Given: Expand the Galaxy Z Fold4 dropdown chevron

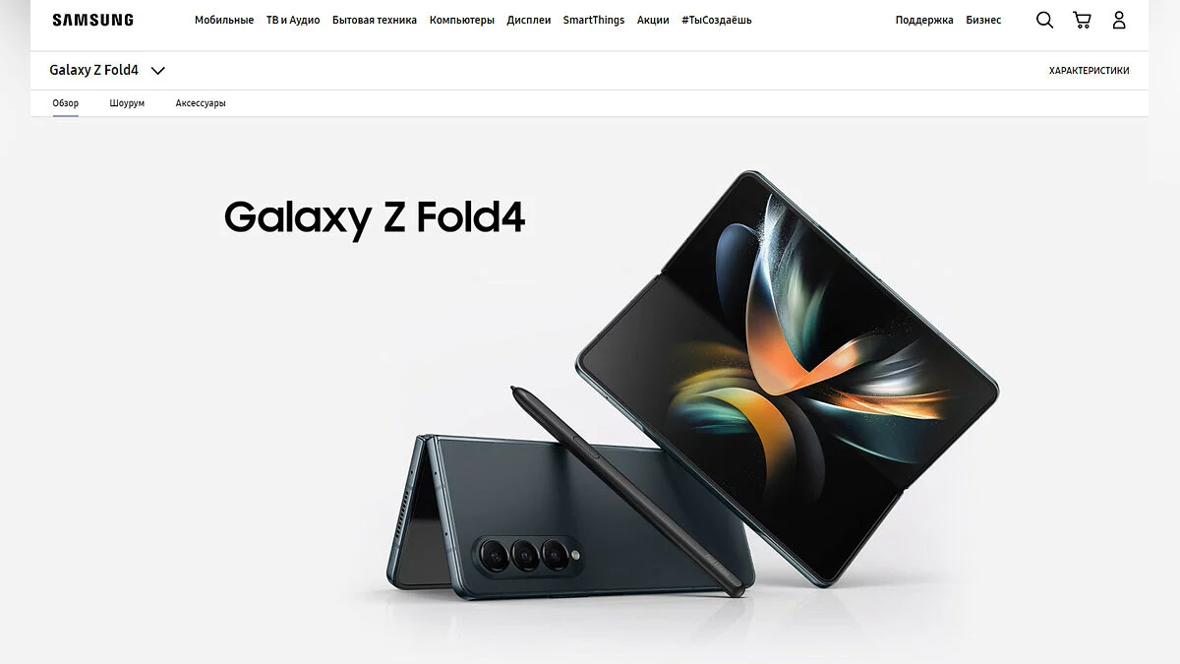Looking at the screenshot, I should point(157,71).
